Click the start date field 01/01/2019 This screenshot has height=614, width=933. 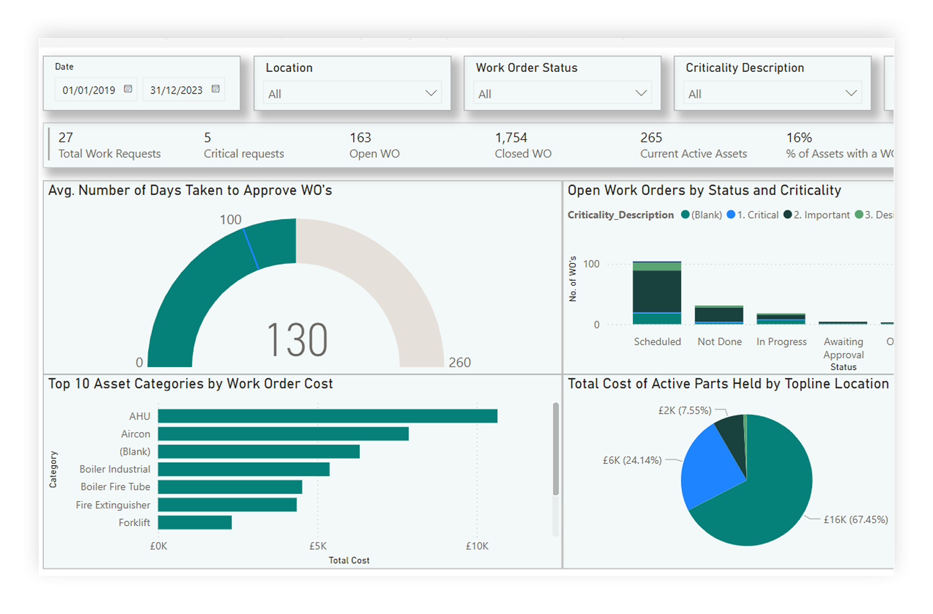[x=89, y=90]
